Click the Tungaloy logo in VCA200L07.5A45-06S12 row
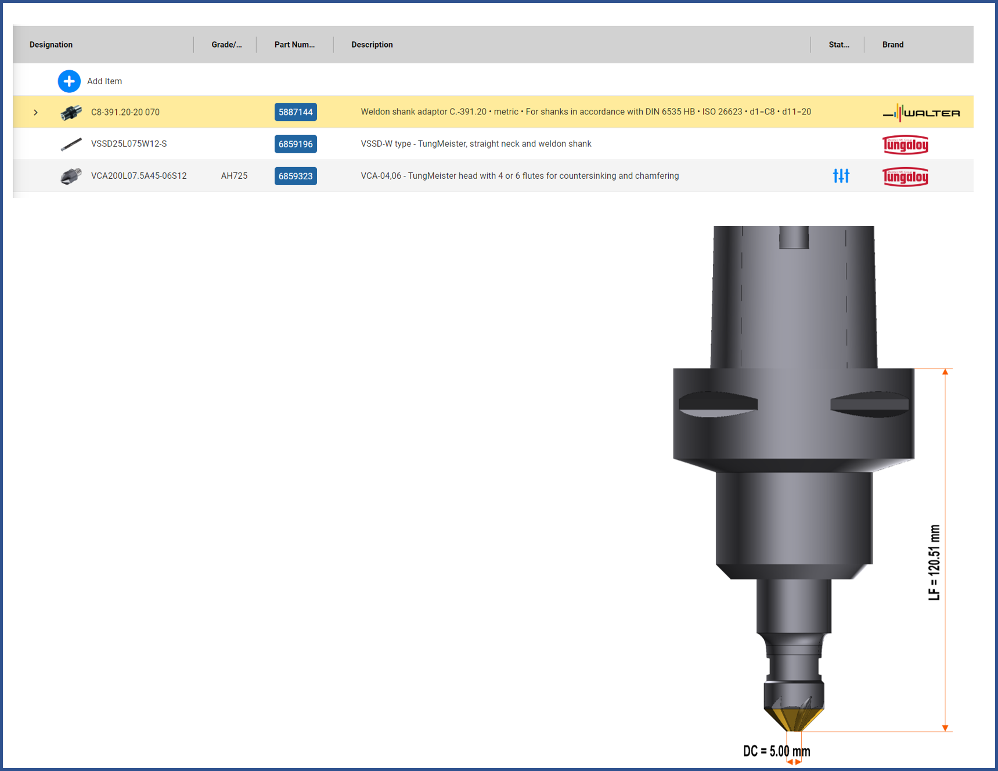Screen dimensions: 998x771 [905, 176]
